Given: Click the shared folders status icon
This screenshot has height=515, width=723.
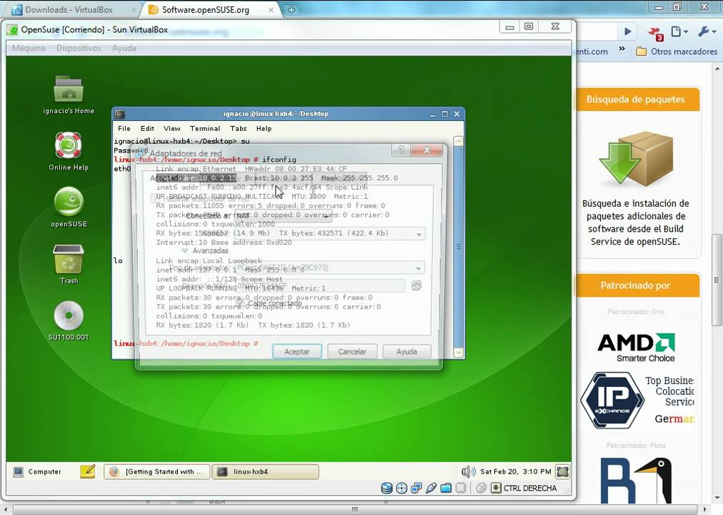Looking at the screenshot, I should 446,489.
